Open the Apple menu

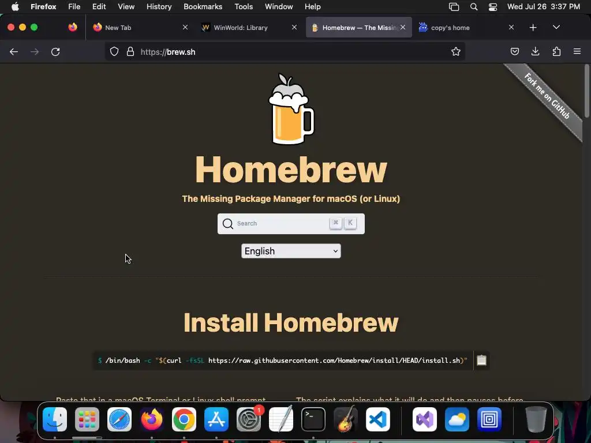click(15, 6)
